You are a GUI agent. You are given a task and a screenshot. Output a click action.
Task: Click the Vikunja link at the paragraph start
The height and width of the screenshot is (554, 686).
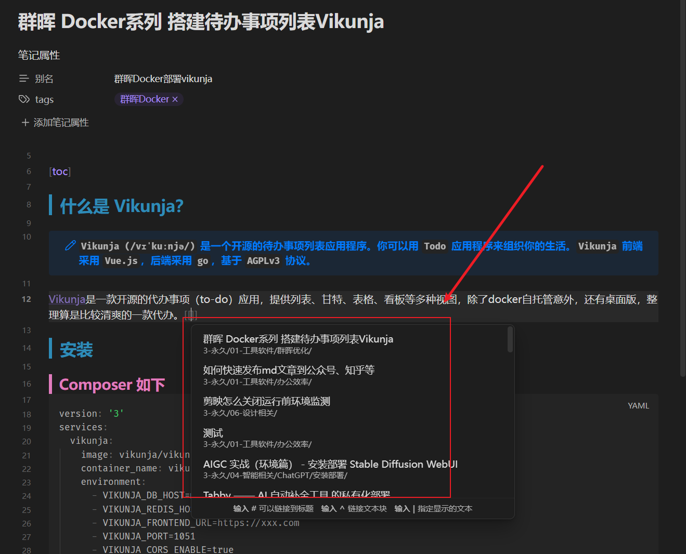point(67,299)
